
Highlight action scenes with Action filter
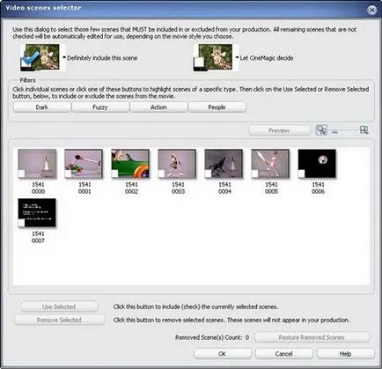[158, 107]
